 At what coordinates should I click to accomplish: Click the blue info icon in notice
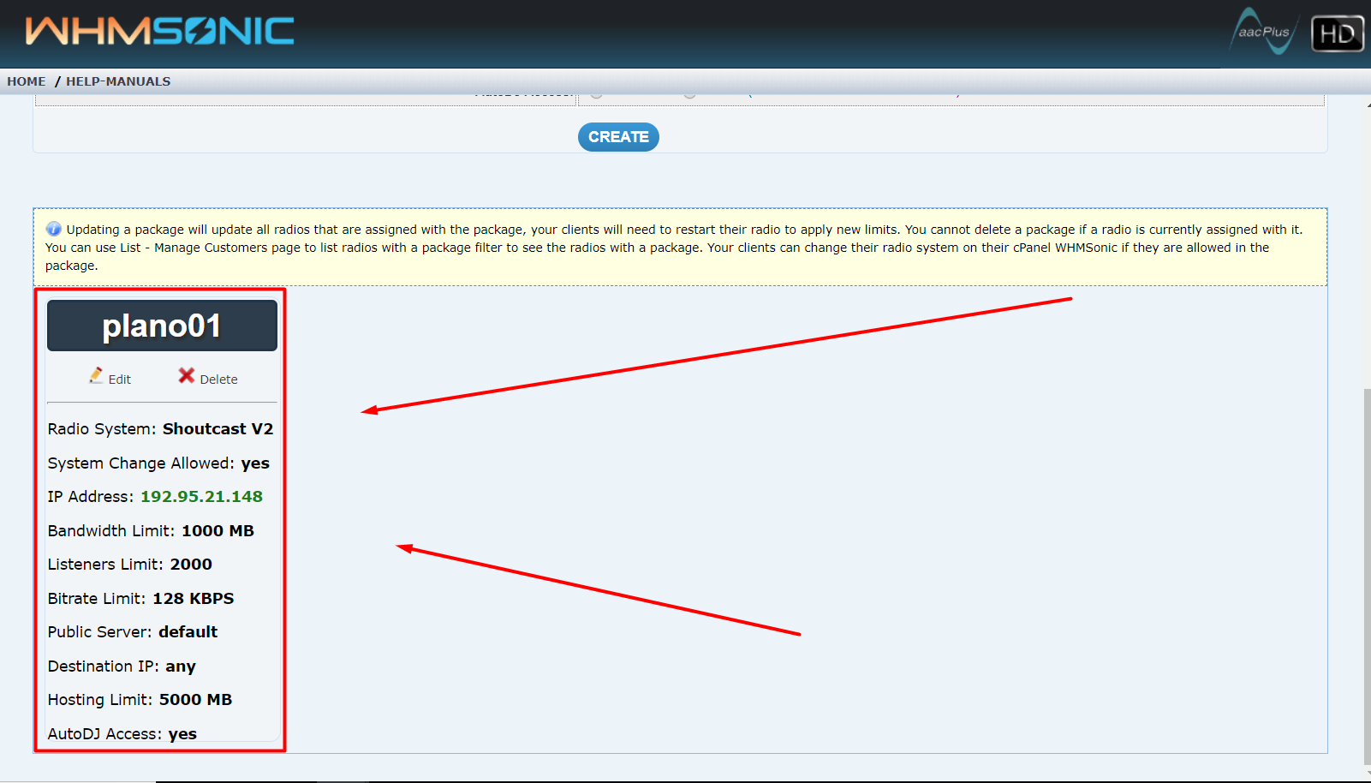point(53,229)
